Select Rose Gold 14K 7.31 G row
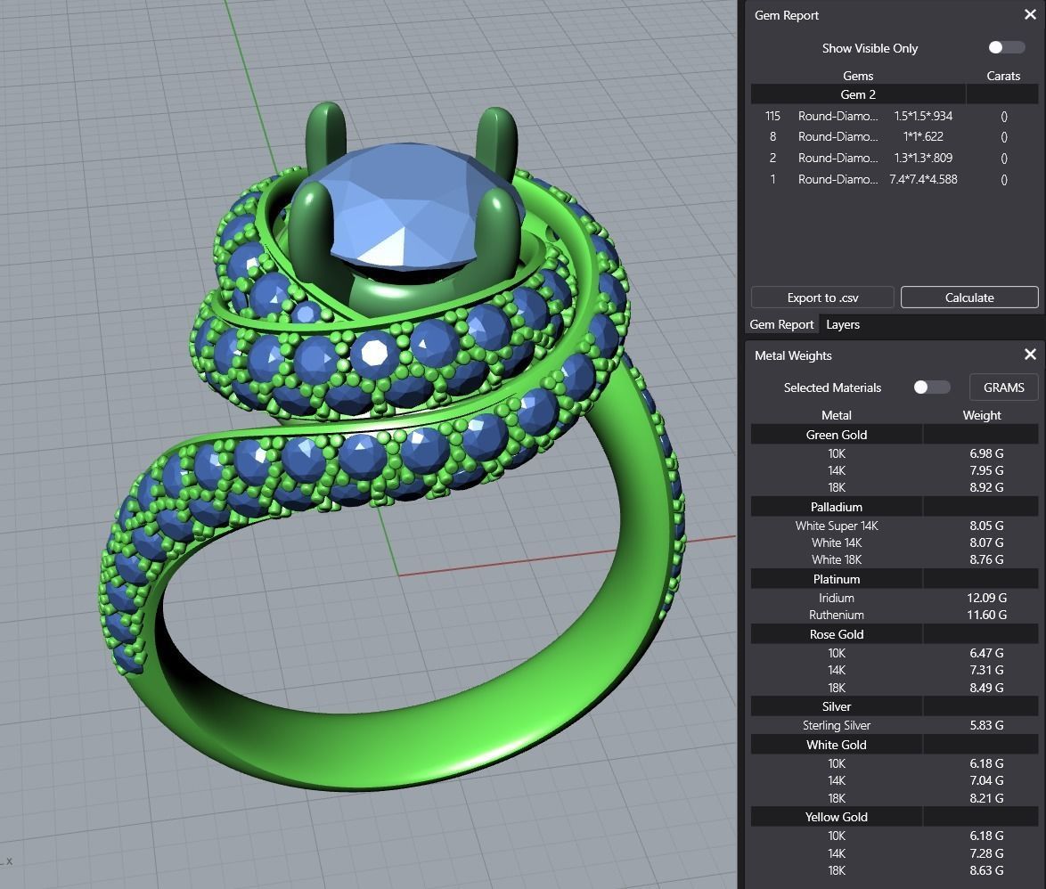Viewport: 1046px width, 889px height. (895, 670)
